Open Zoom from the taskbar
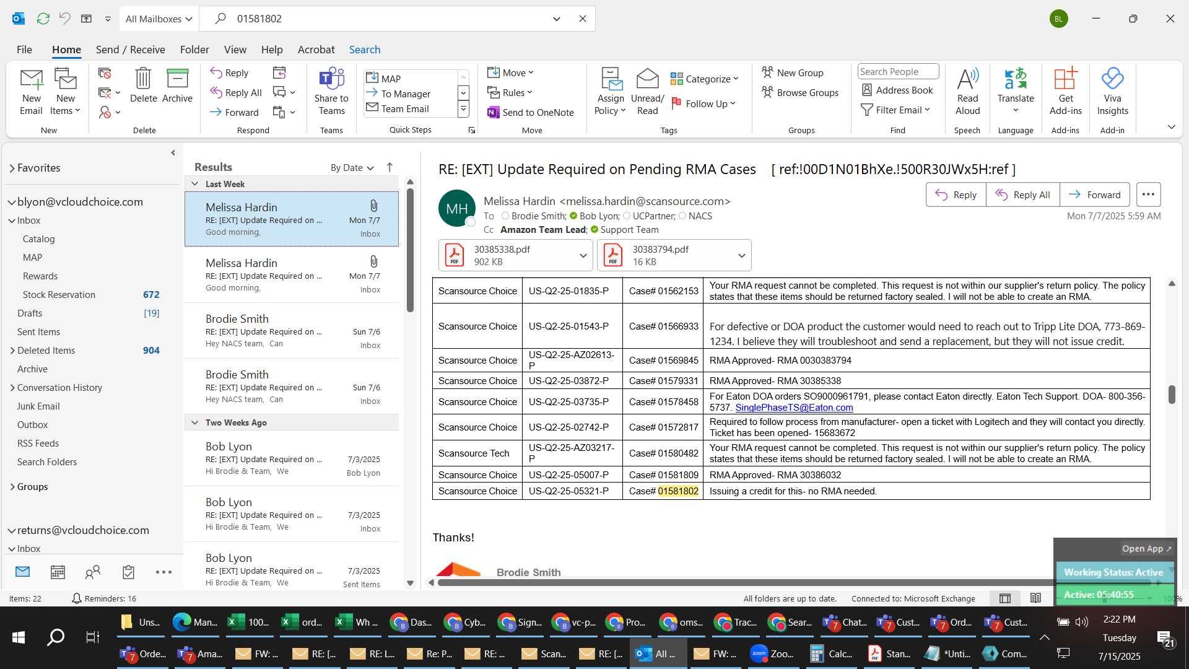This screenshot has height=669, width=1189. pos(771,654)
